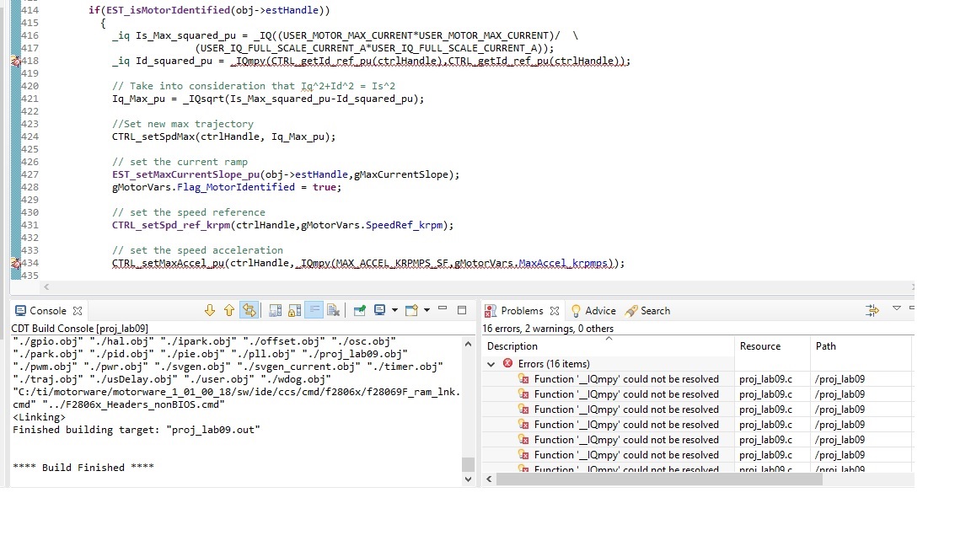Click the display selected console monitor icon

379,310
